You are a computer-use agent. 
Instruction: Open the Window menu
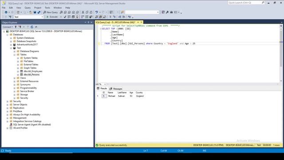pos(58,8)
